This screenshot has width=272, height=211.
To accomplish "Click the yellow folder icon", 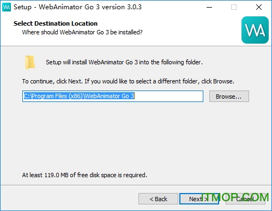I will point(30,63).
